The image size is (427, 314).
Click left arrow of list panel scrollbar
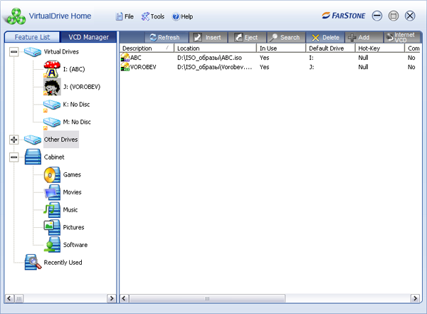(x=124, y=298)
